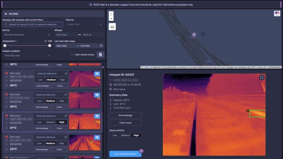Select Low in Issue priority detail panel

tap(115, 135)
